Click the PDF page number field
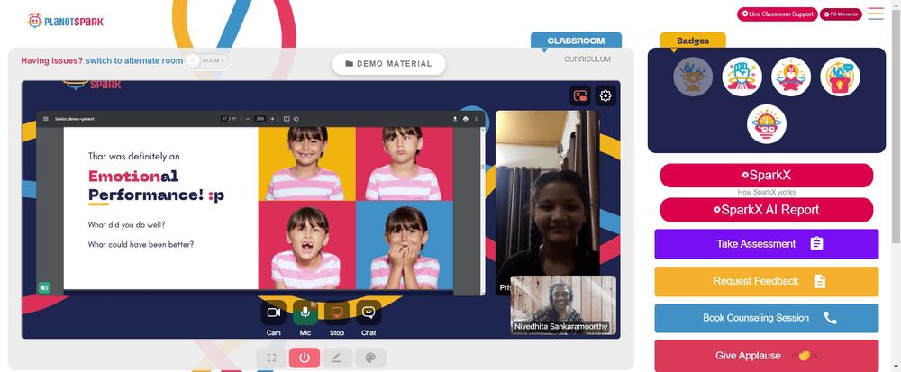The image size is (901, 372). [224, 119]
